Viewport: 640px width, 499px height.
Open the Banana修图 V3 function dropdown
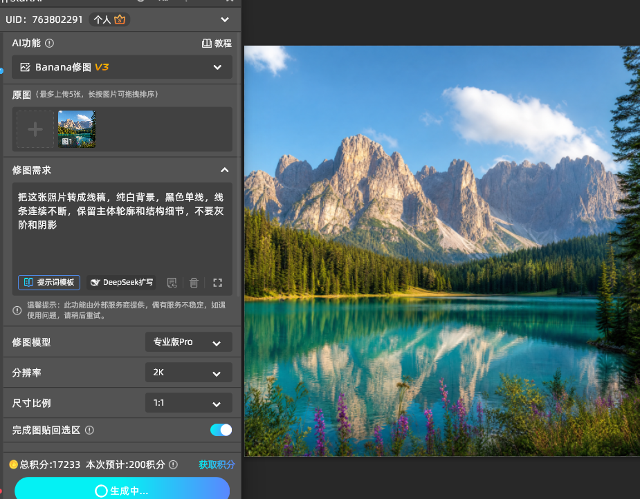click(x=122, y=67)
